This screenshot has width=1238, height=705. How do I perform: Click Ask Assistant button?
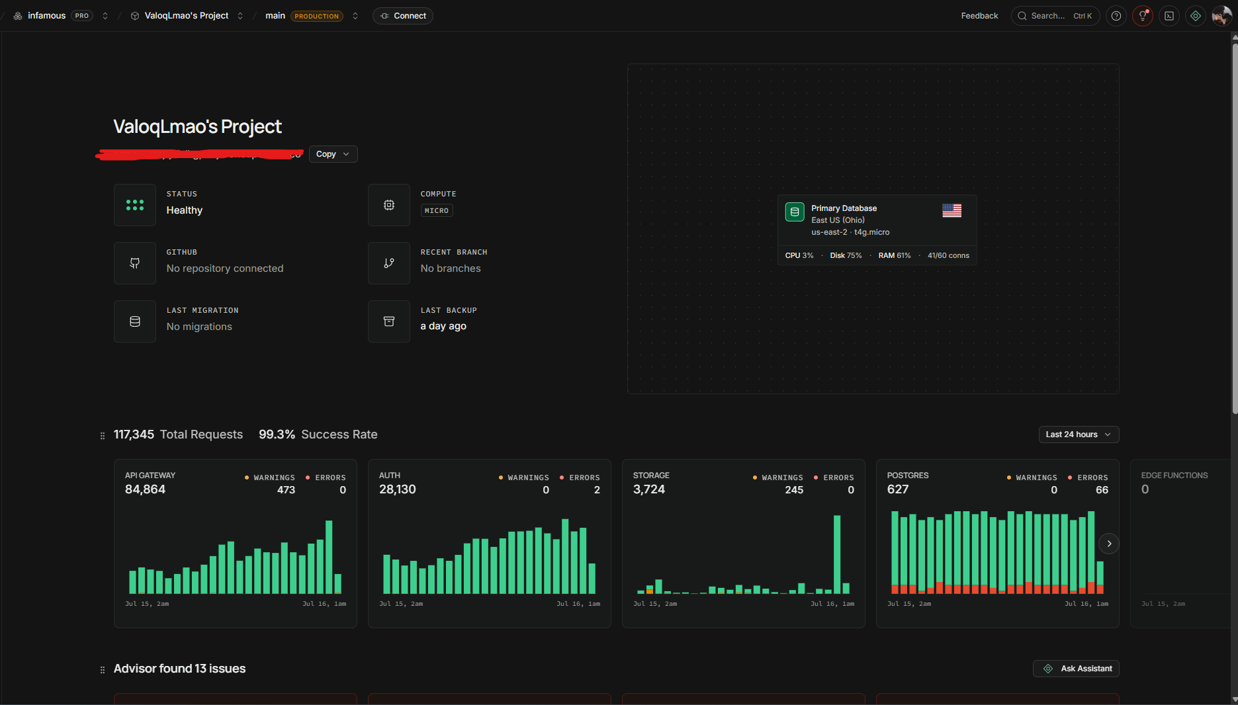(1076, 669)
